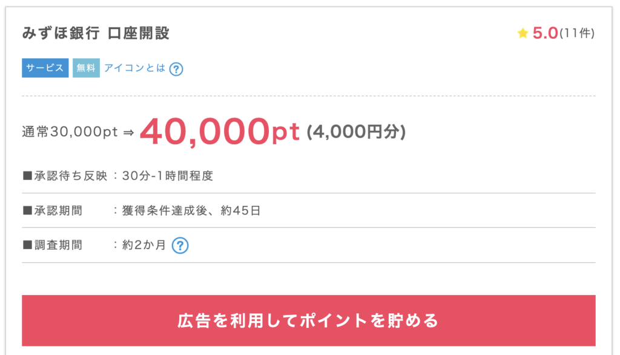Click the 通常30,000pt original points text
The width and height of the screenshot is (620, 355).
70,133
